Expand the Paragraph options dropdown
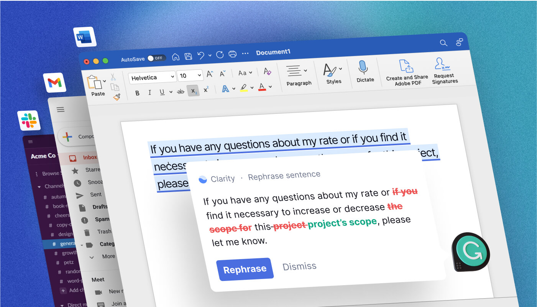This screenshot has height=307, width=537. (305, 71)
